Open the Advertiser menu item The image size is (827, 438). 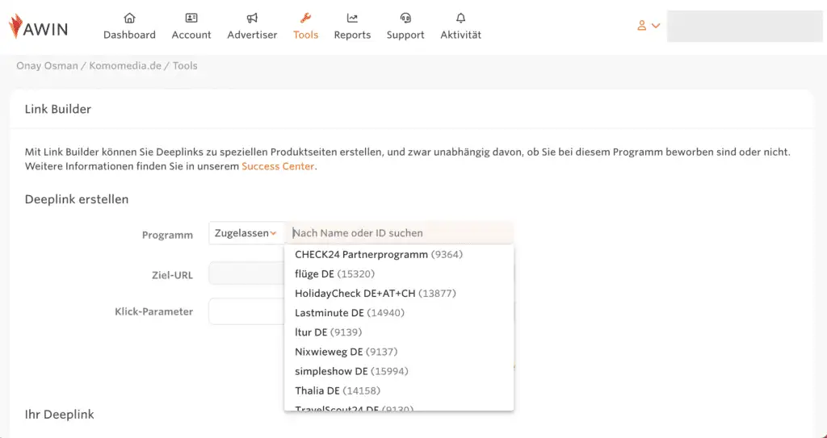[x=252, y=35]
